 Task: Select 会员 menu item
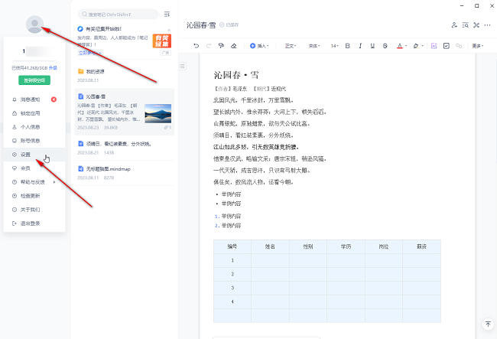pyautogui.click(x=34, y=168)
